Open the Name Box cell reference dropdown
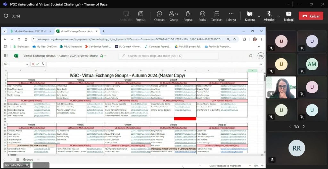The image size is (328, 169). click(x=27, y=64)
